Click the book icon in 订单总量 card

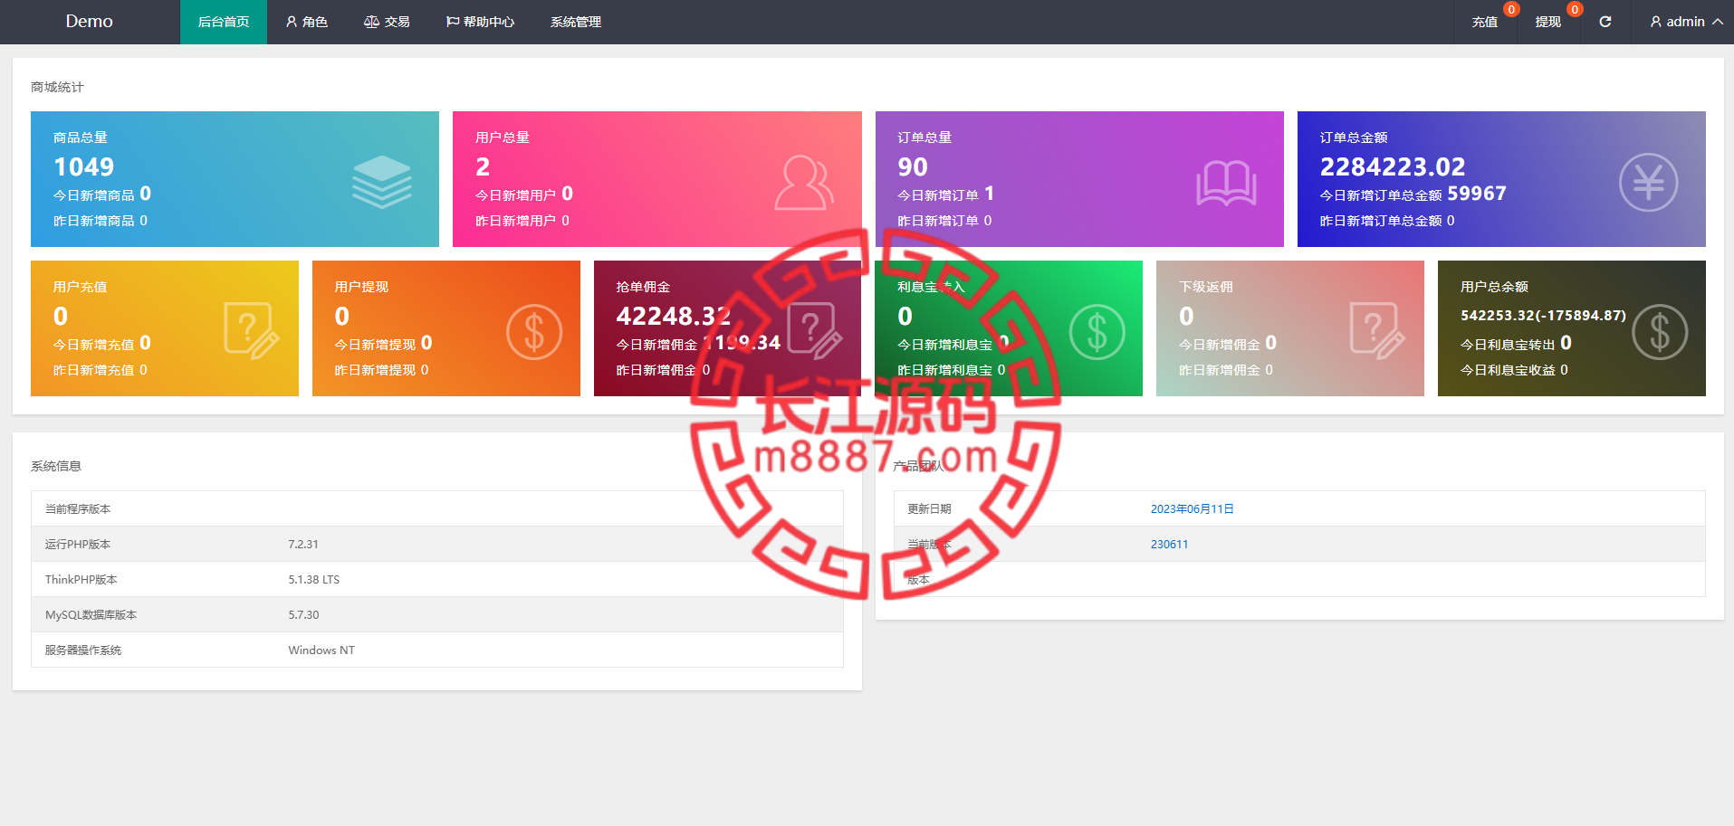coord(1226,184)
